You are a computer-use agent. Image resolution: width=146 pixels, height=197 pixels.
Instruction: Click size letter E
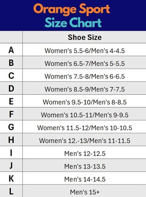(11, 101)
